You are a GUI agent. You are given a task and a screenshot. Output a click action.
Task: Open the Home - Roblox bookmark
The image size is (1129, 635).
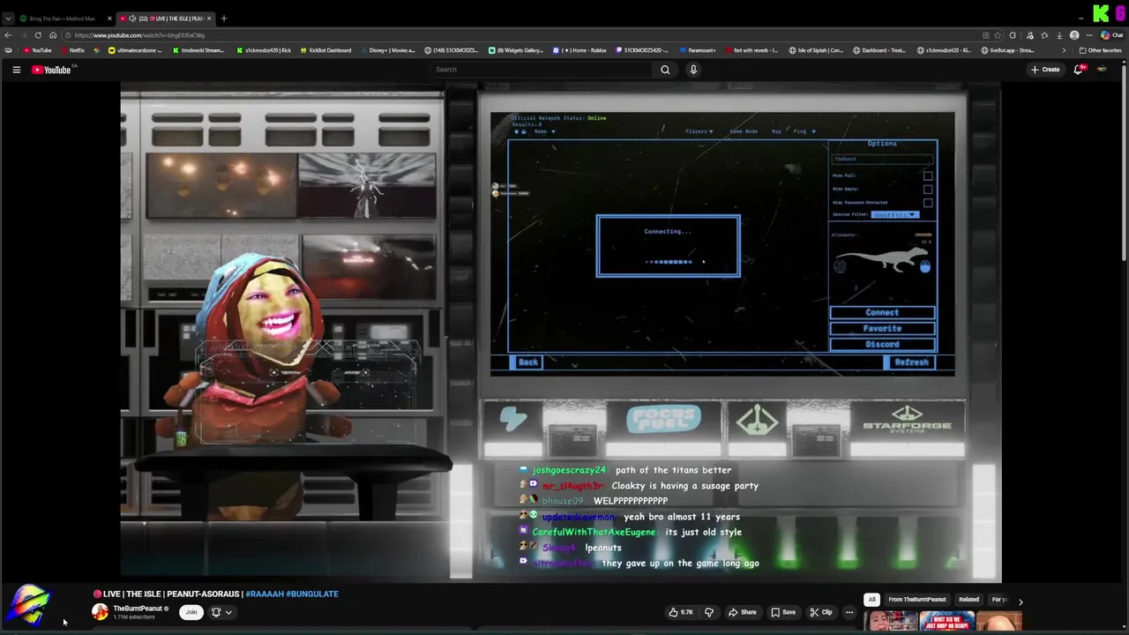pos(579,50)
